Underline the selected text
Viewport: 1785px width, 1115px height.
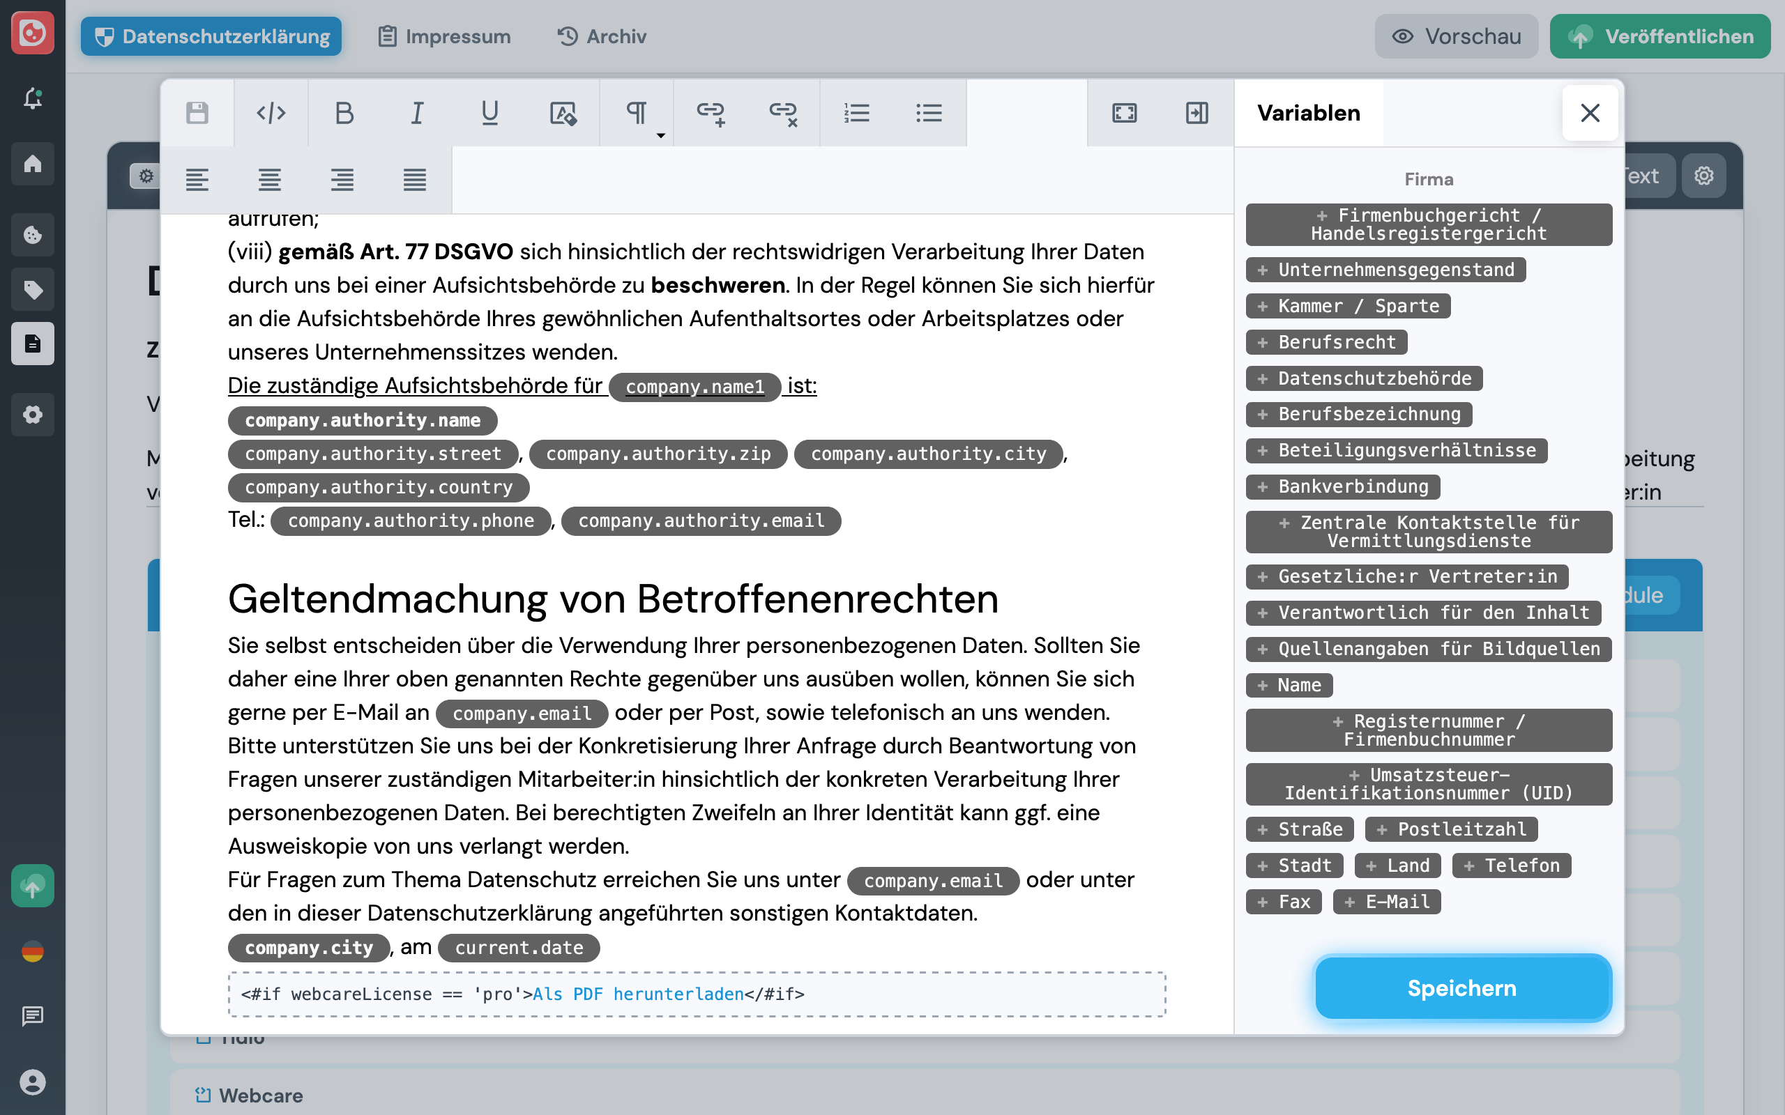pyautogui.click(x=489, y=114)
